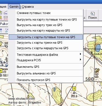Open the Справка menu
The width and height of the screenshot is (102, 106).
[28, 7]
